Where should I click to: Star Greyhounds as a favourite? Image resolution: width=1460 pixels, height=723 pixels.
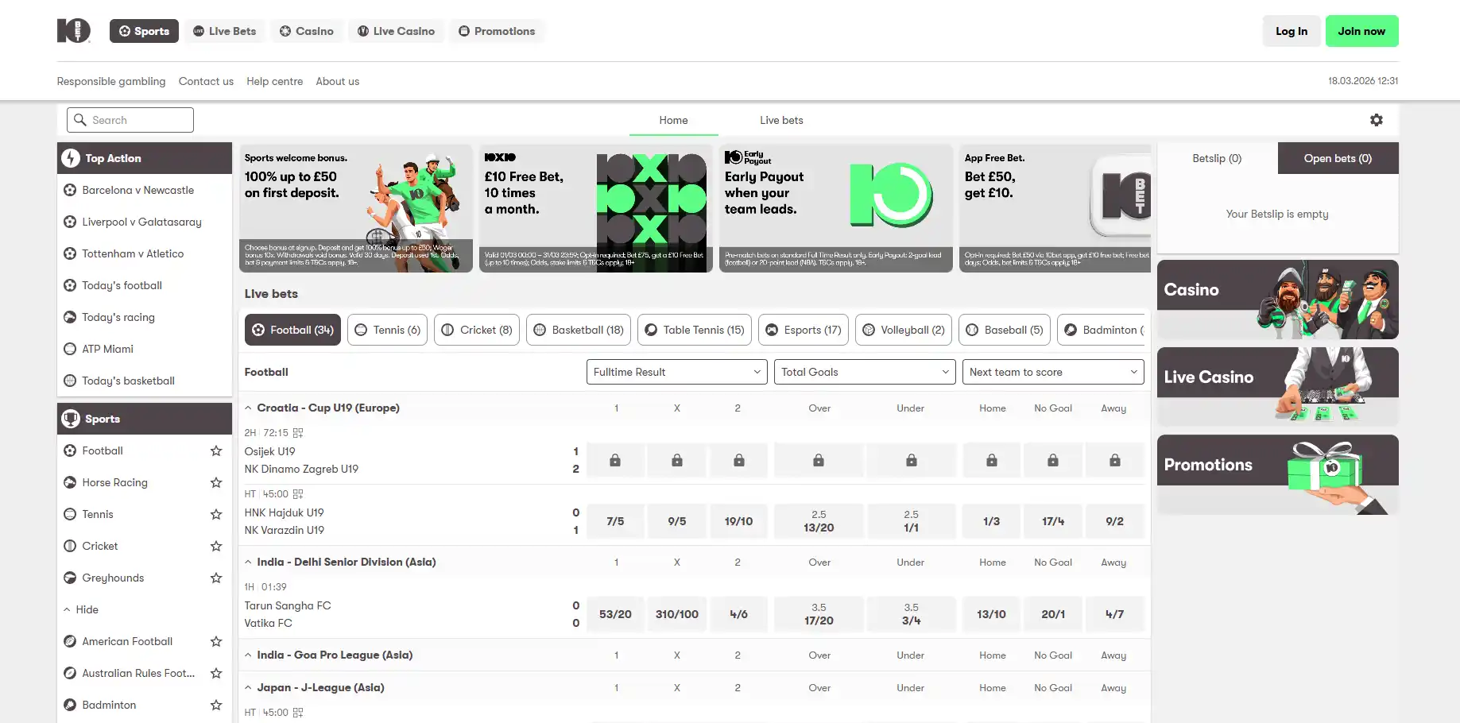click(216, 578)
